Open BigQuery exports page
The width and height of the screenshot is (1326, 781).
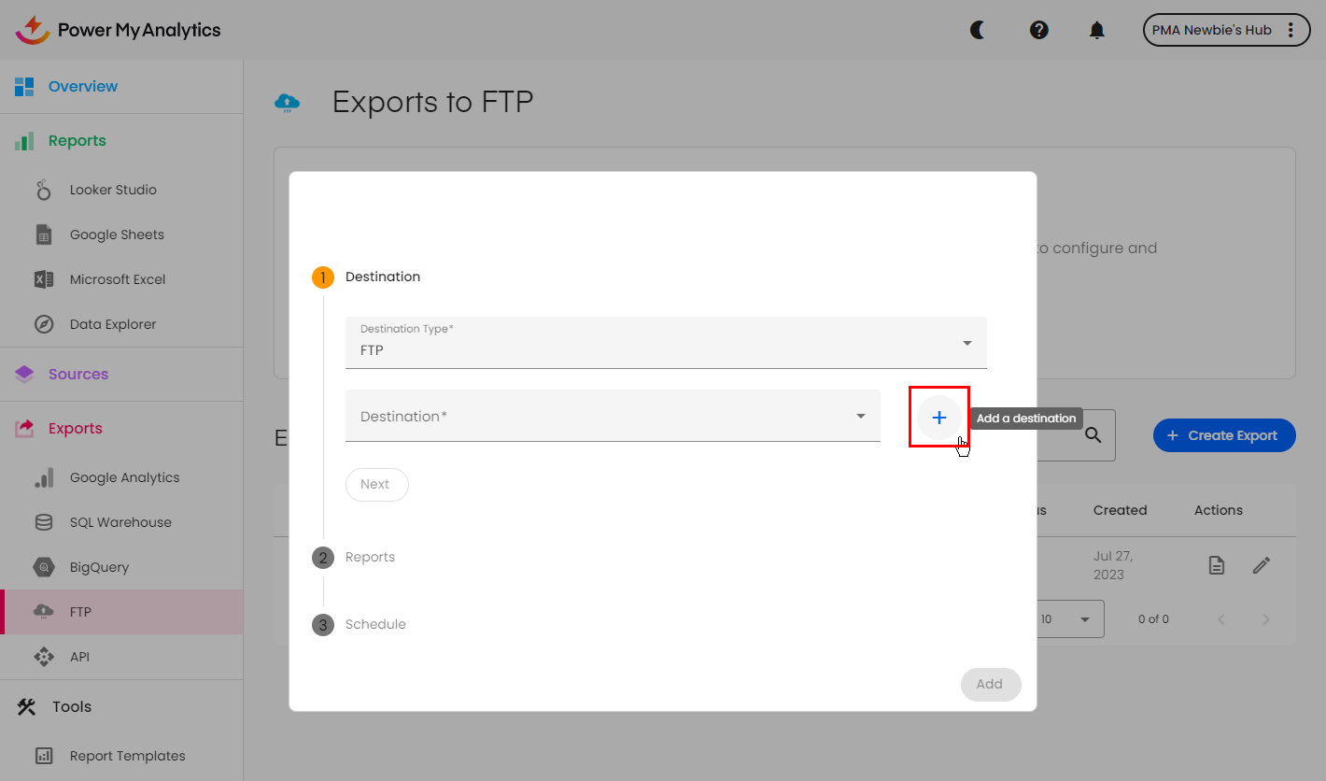tap(98, 567)
